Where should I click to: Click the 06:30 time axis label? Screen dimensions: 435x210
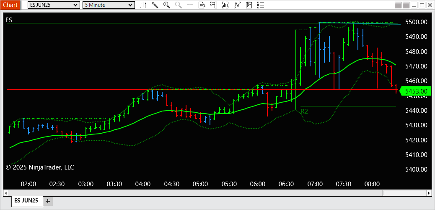tap(286, 184)
